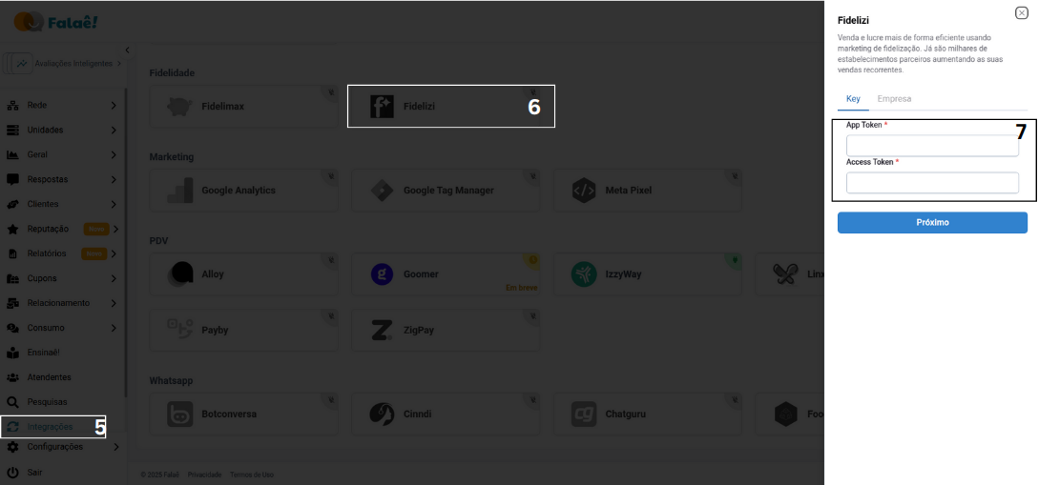Click the Fidelimax piggy bank icon
This screenshot has height=485, width=1039.
(x=179, y=107)
